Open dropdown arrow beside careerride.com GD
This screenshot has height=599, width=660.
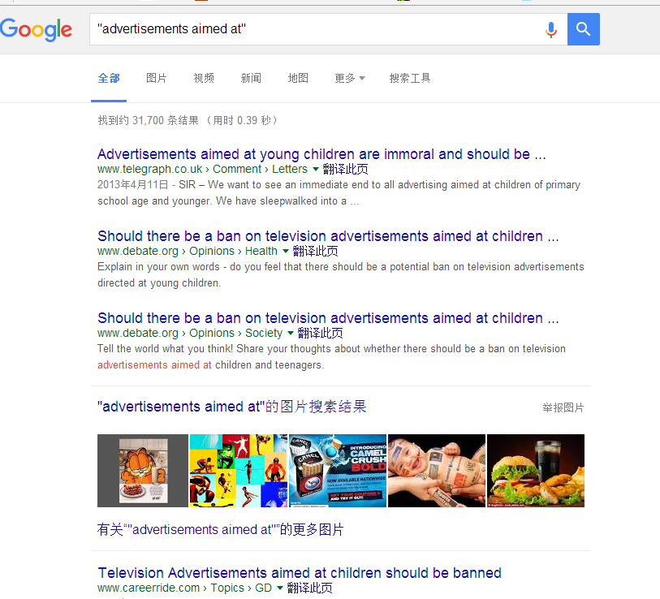(279, 588)
